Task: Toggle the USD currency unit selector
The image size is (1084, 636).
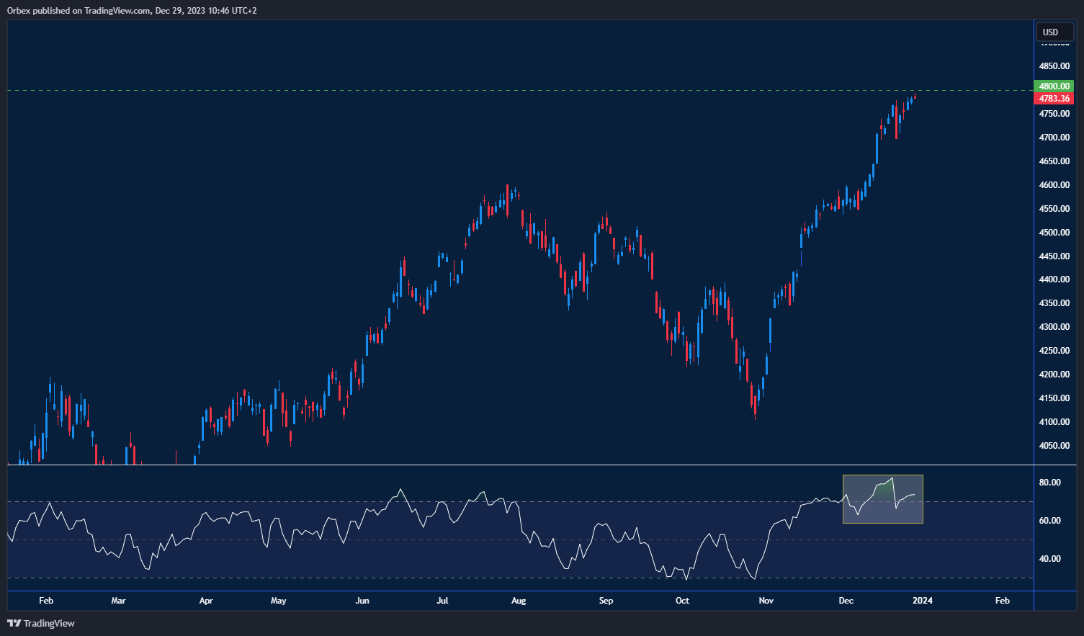Action: 1054,32
